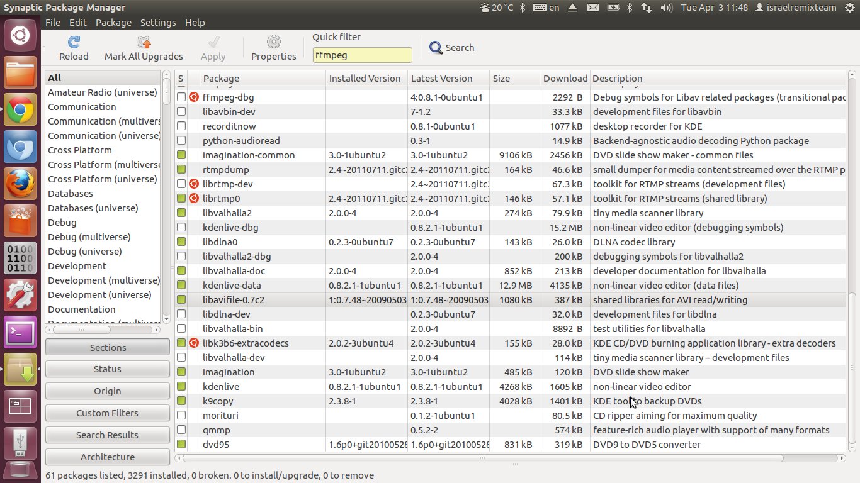
Task: Click the category list horizontal scrollbar
Action: point(103,330)
